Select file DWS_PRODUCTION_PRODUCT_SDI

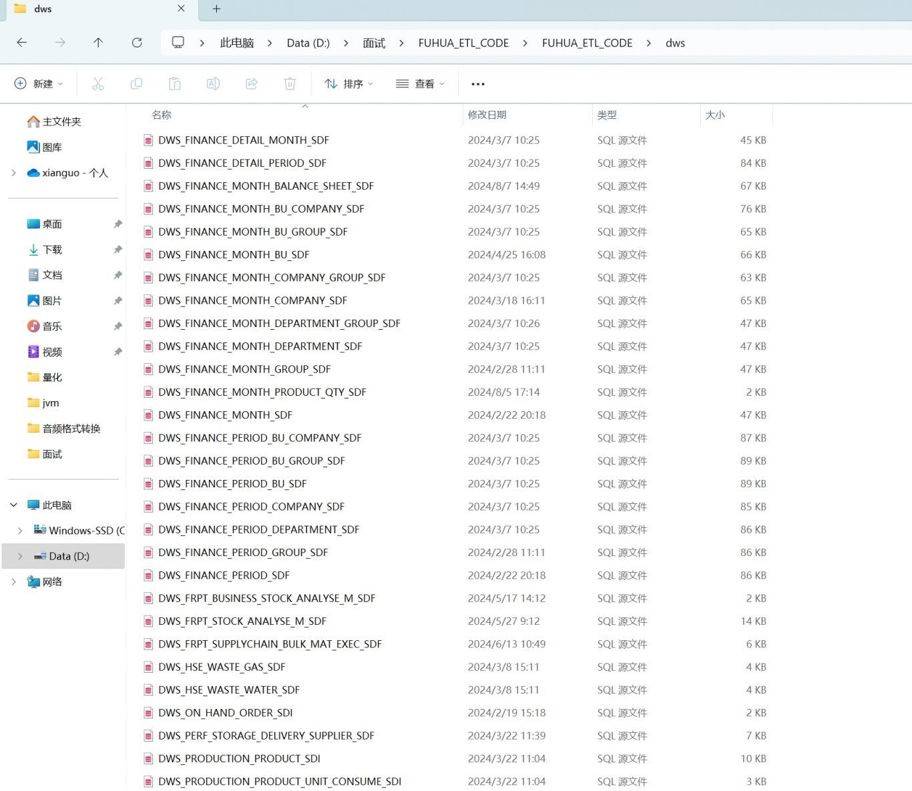click(x=239, y=759)
